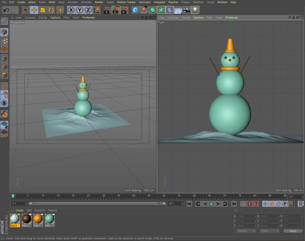Select the light blue Mat.3 material
Viewport: 305px width, 241px height.
point(15,220)
